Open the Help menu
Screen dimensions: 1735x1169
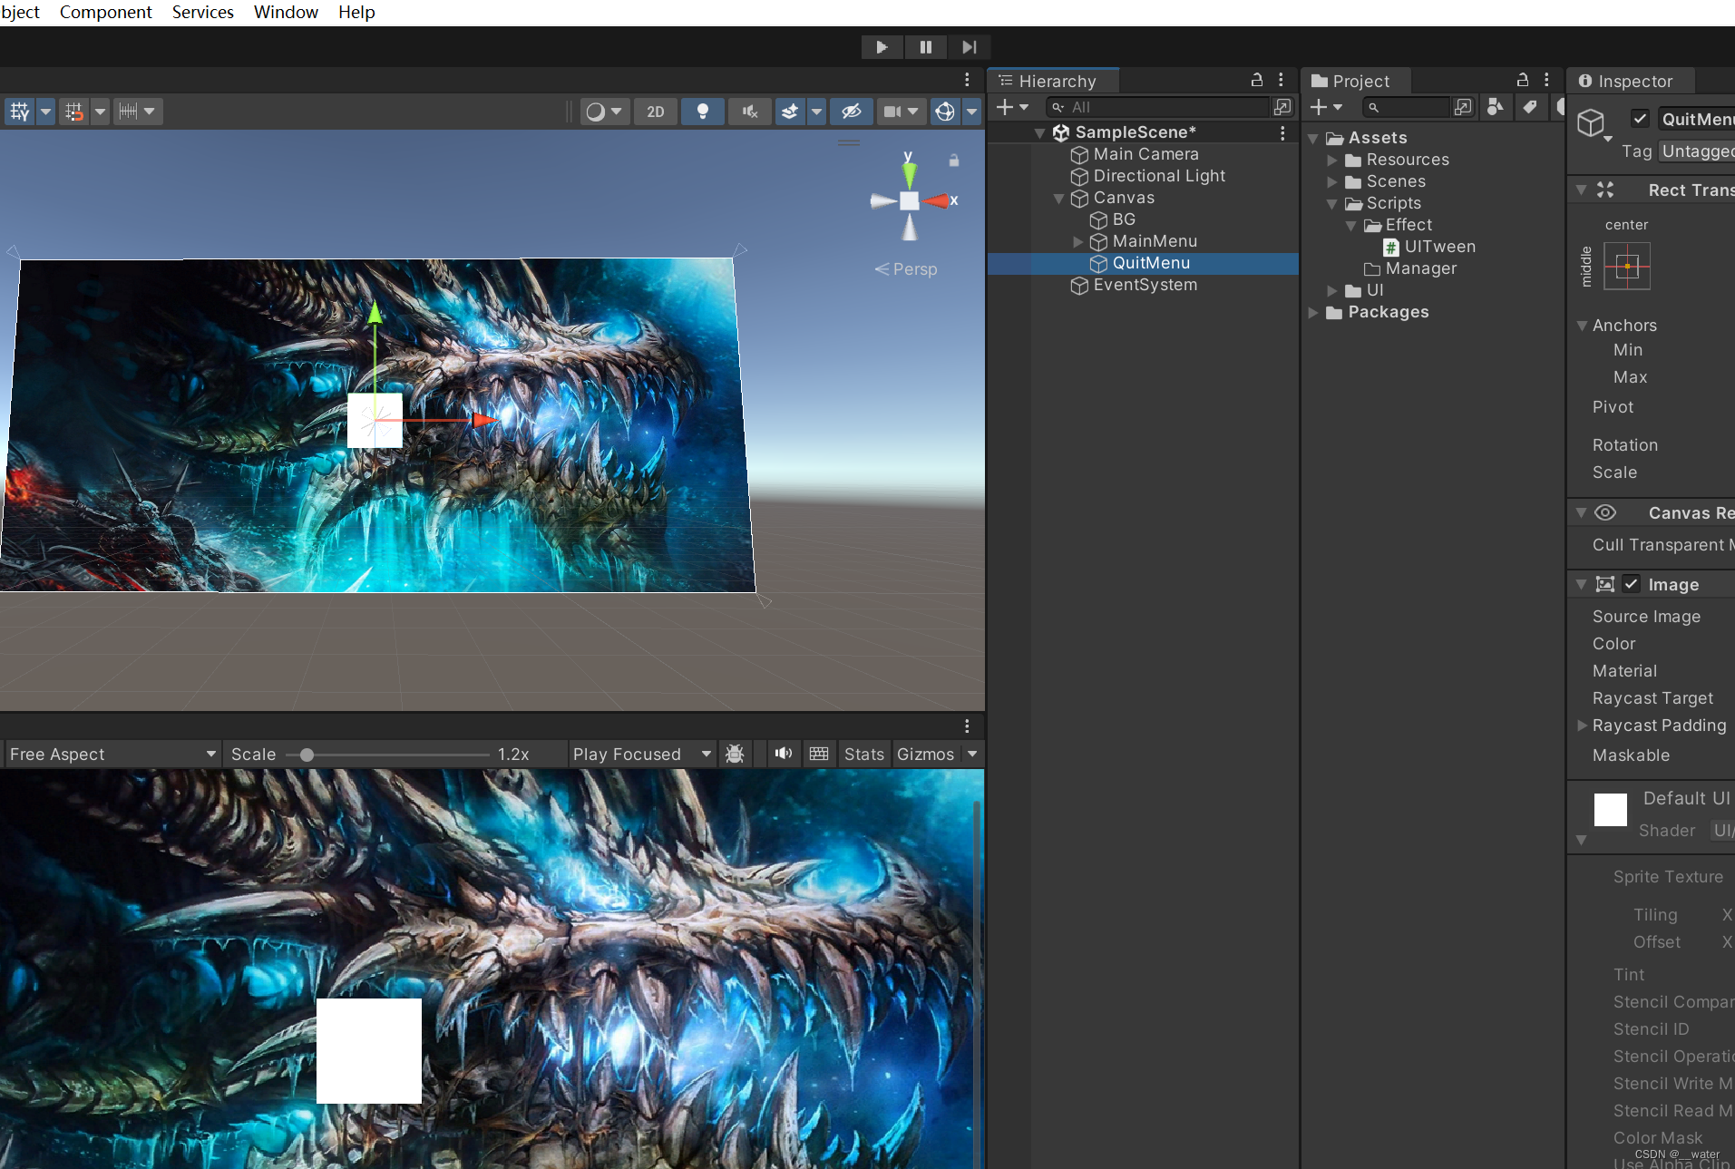click(x=356, y=12)
